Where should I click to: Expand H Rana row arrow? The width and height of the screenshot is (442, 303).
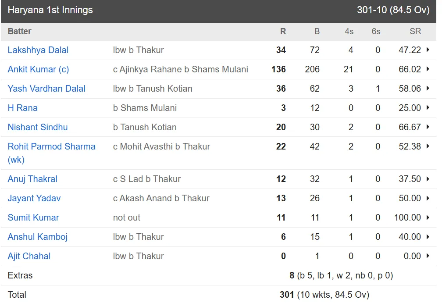pyautogui.click(x=428, y=108)
